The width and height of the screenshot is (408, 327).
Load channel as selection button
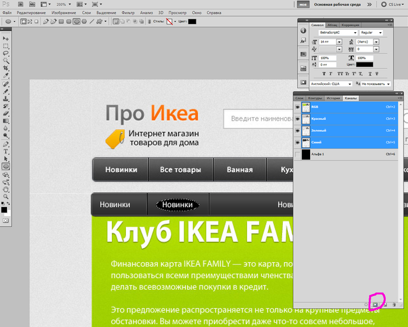[x=366, y=305]
